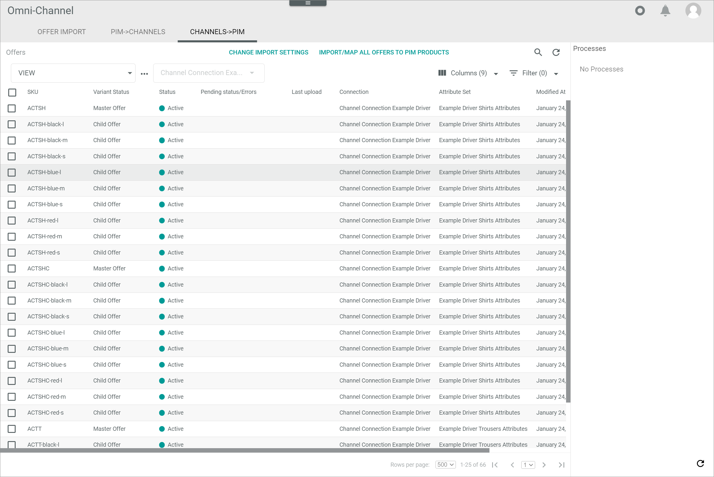Viewport: 714px width, 477px height.
Task: Switch to the PIM->CHANNELS tab
Action: (138, 32)
